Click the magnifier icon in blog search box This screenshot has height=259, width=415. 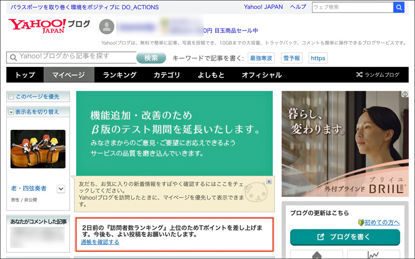click(13, 57)
